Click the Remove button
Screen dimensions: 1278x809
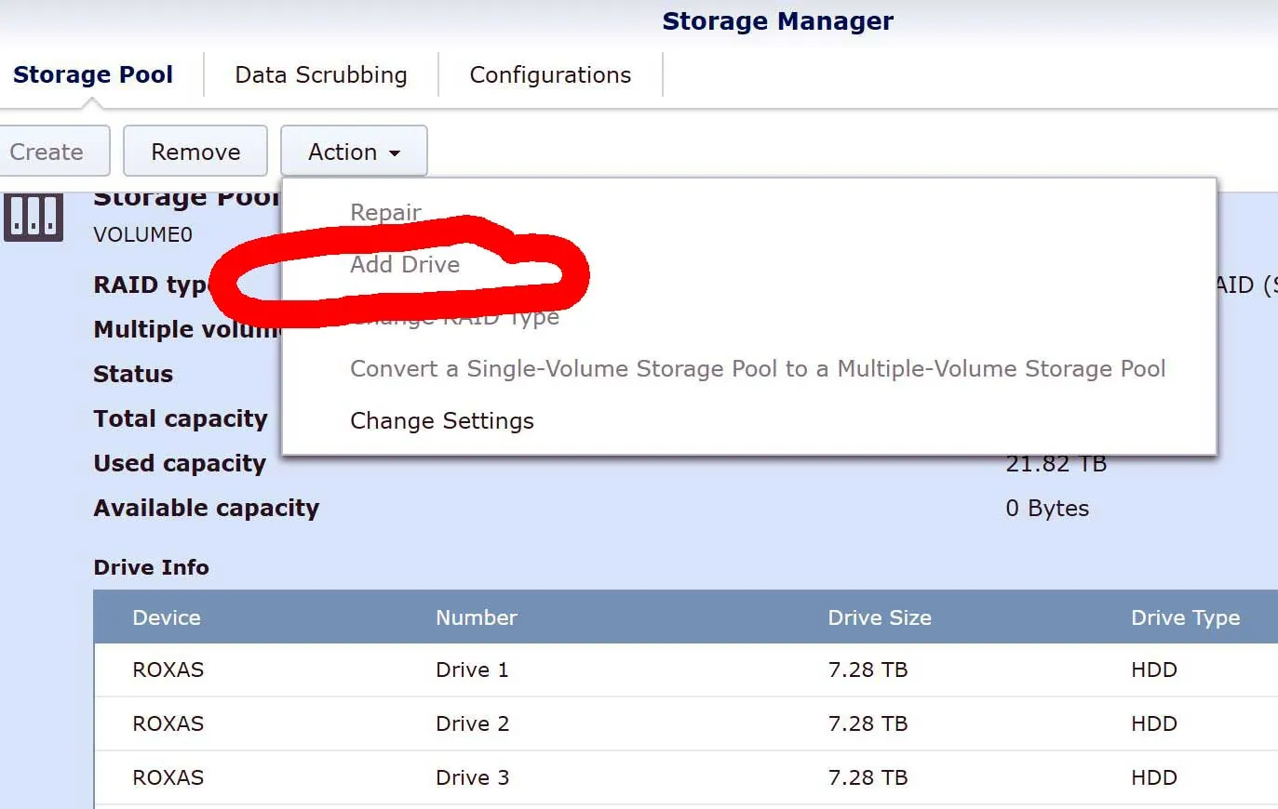click(195, 151)
